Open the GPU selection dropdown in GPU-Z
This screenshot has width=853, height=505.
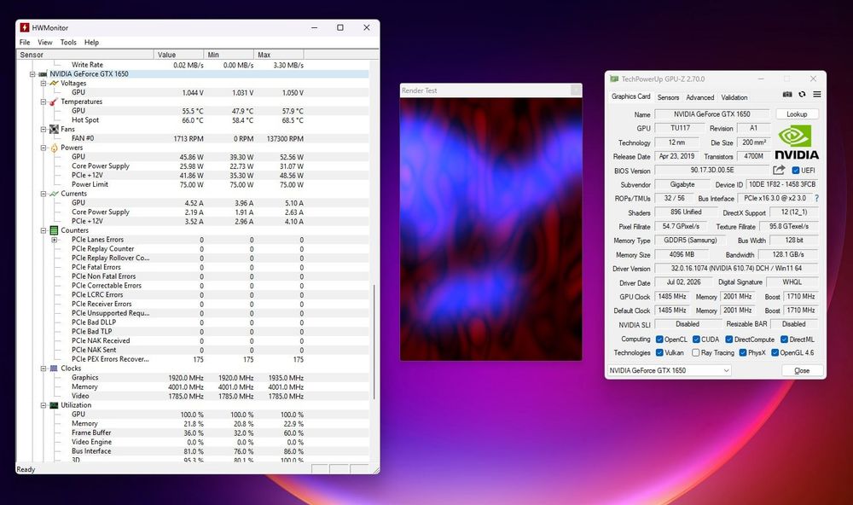coord(669,370)
